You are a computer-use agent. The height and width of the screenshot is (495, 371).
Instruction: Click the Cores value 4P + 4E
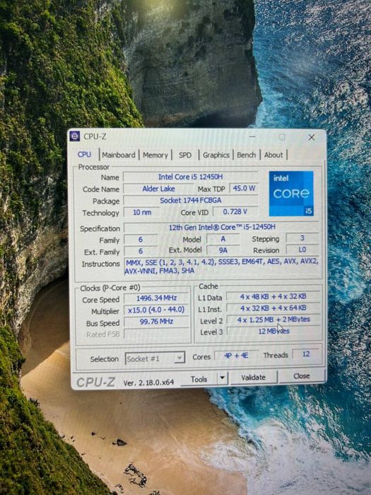[x=236, y=356]
